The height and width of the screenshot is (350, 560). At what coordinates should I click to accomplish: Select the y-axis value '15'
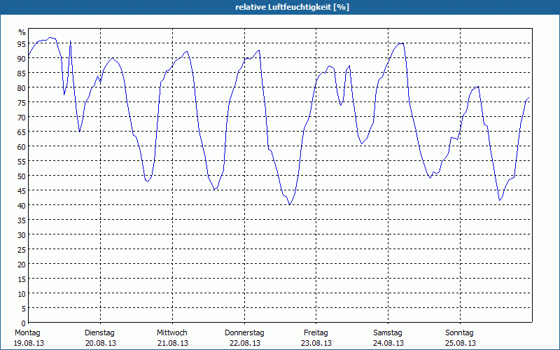(22, 279)
